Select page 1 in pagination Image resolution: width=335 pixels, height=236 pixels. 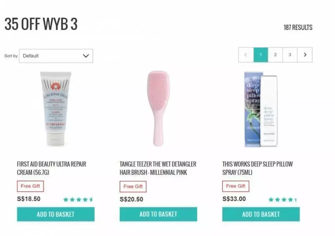click(260, 55)
